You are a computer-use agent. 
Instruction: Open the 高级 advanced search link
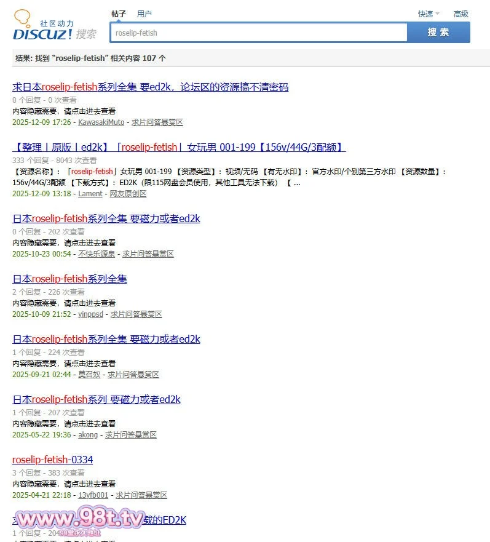(x=460, y=14)
